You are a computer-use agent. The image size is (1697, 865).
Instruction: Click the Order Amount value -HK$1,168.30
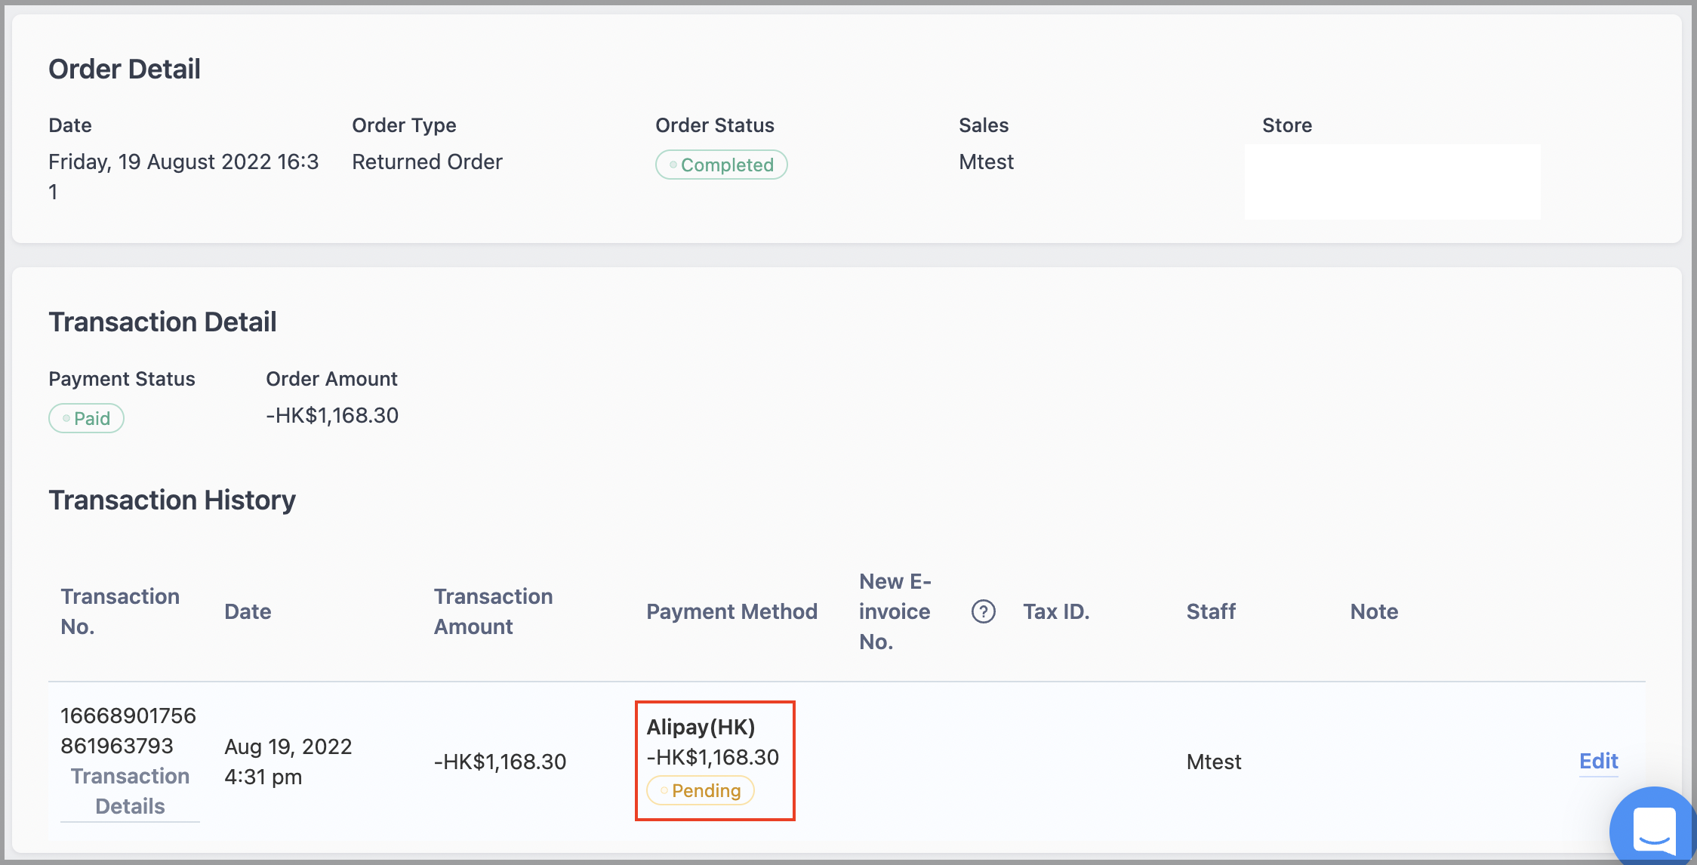[332, 415]
